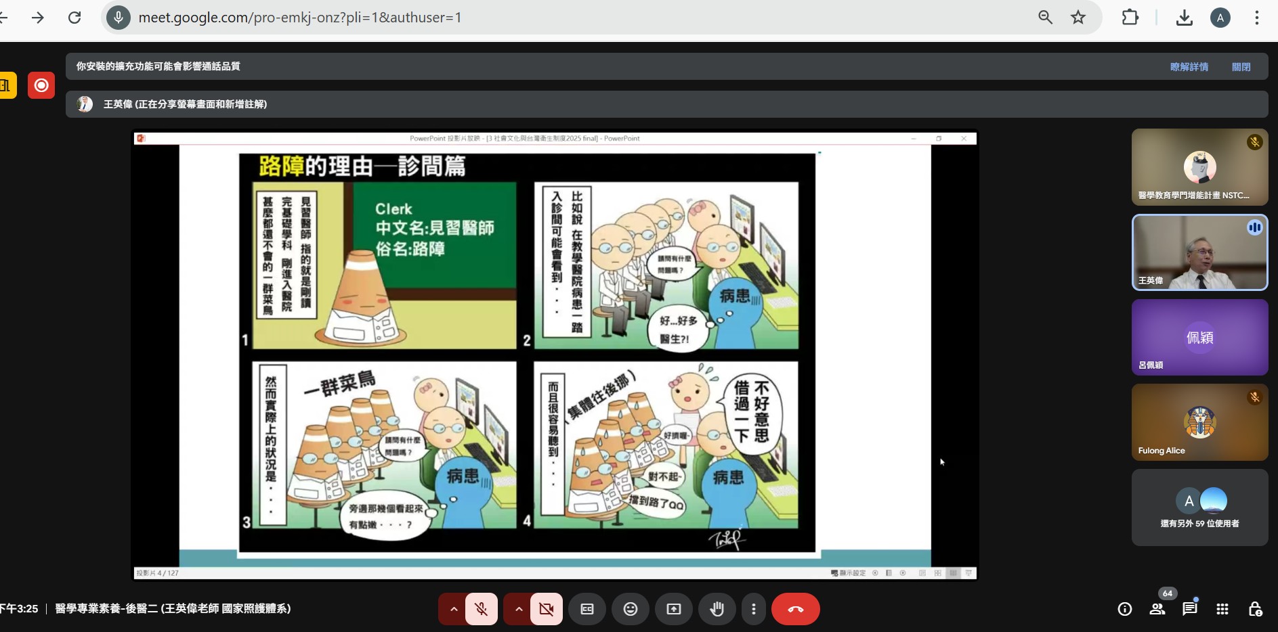Open host controls lock icon
1278x632 pixels.
click(x=1255, y=609)
